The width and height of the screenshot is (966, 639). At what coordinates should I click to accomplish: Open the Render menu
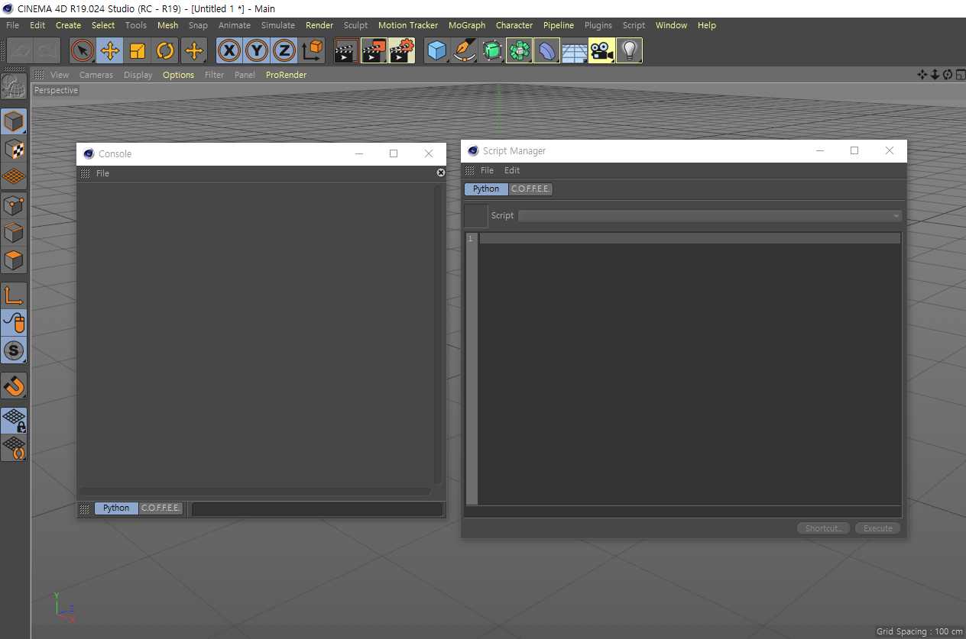[x=319, y=25]
